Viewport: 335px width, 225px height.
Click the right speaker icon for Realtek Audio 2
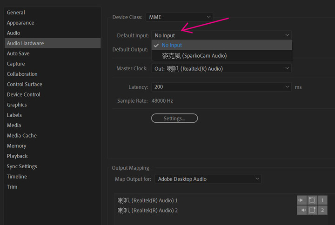point(301,210)
